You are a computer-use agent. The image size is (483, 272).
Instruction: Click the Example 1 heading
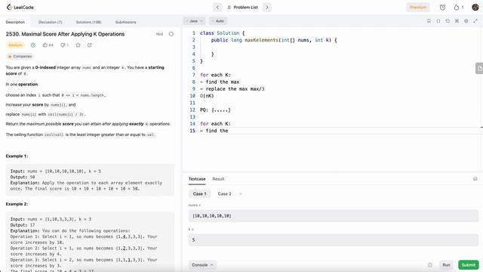coord(17,156)
